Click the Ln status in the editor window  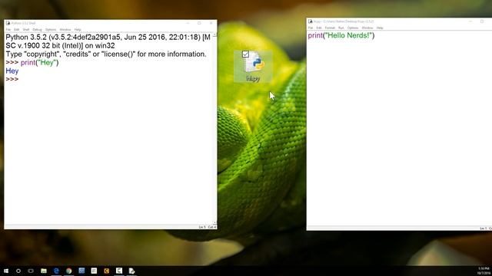[483, 228]
